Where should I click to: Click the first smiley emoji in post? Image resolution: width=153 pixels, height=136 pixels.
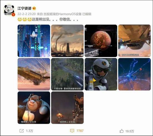click(20, 19)
